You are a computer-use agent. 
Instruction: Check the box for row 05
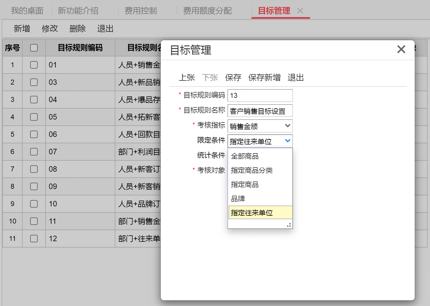(34, 117)
